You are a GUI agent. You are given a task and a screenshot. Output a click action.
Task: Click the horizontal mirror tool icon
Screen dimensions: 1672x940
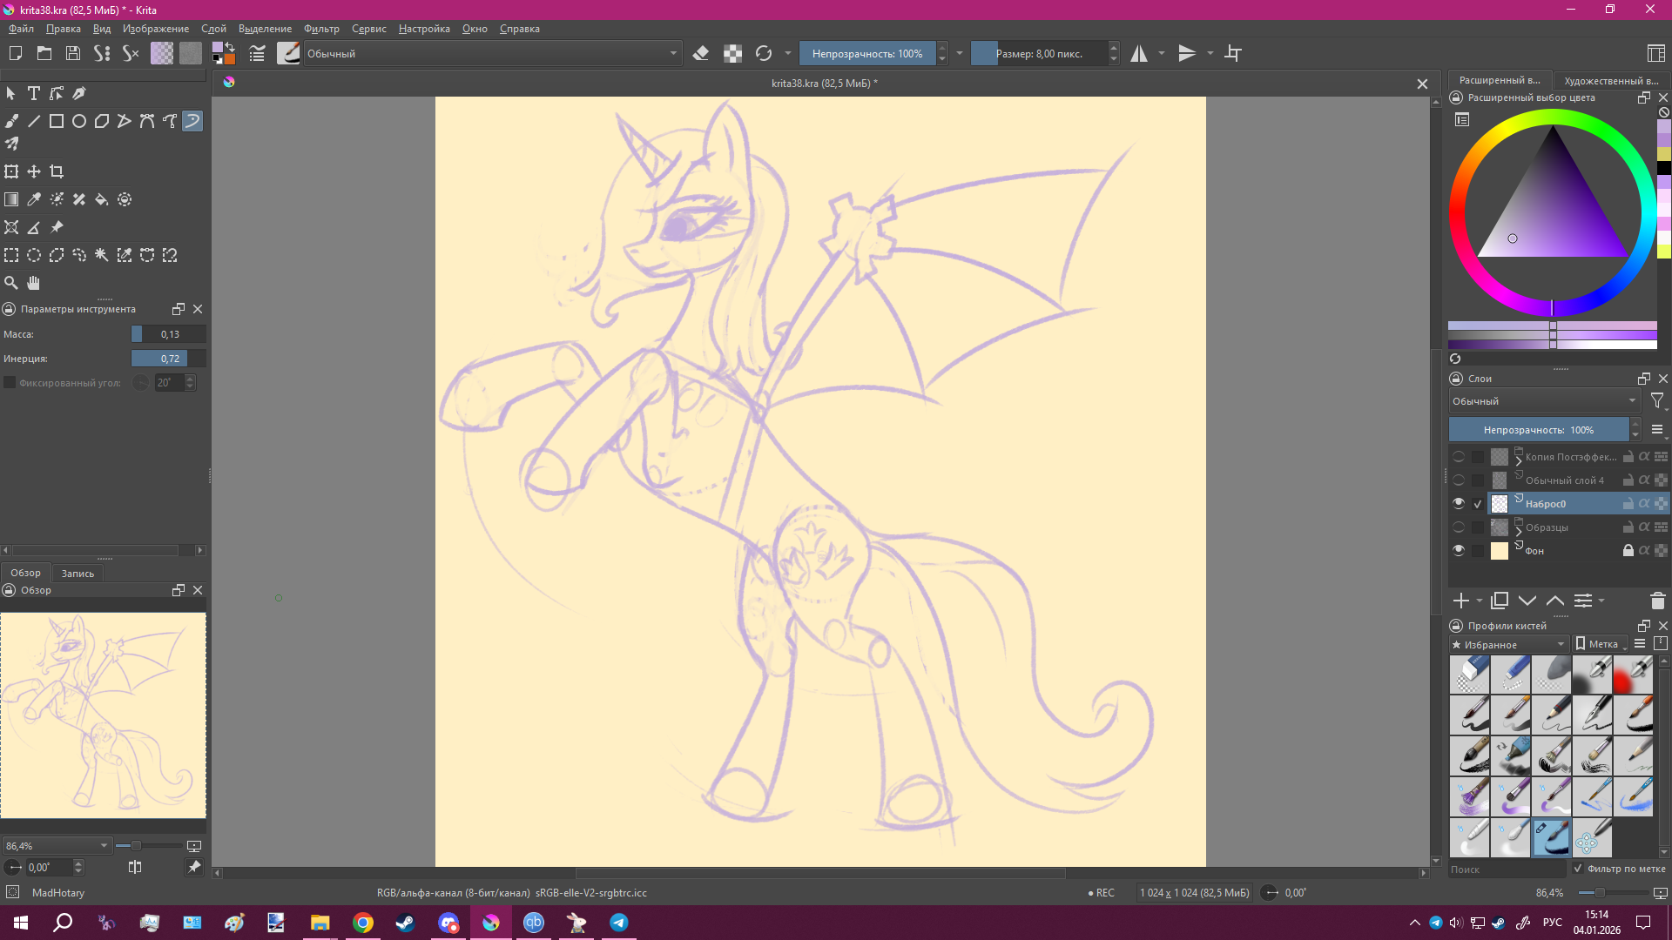coord(1139,53)
